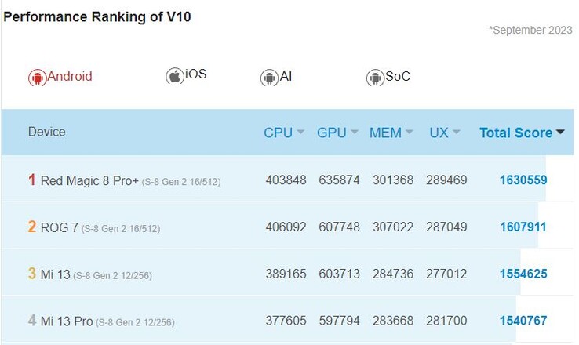
Task: Select the Android ranking tab
Action: [x=70, y=77]
